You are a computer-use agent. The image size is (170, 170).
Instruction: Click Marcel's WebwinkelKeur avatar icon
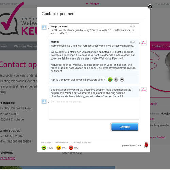[144, 43]
